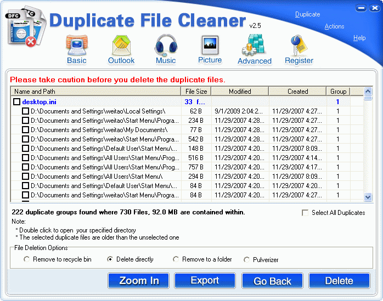383x301 pixels.
Task: Open the Outlook duplicate scan icon
Action: [x=121, y=49]
